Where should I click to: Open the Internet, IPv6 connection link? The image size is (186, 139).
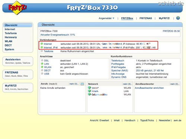coord(51,47)
